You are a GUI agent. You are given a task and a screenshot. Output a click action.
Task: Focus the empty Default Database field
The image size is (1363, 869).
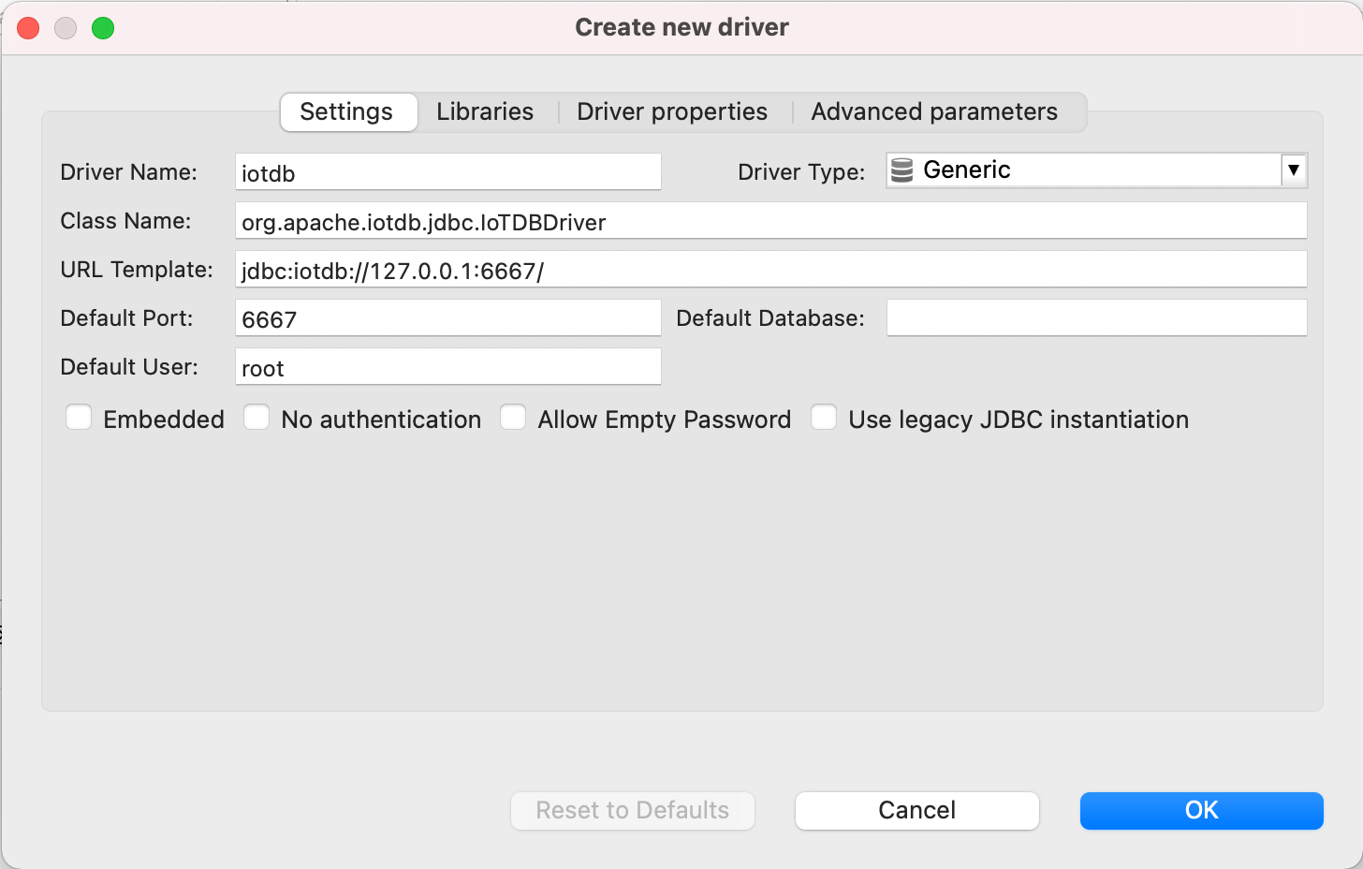tap(1095, 318)
